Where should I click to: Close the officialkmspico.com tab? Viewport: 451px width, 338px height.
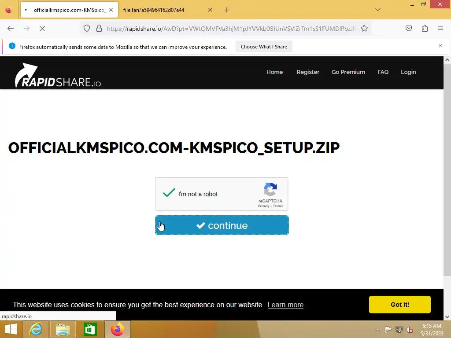(x=111, y=10)
